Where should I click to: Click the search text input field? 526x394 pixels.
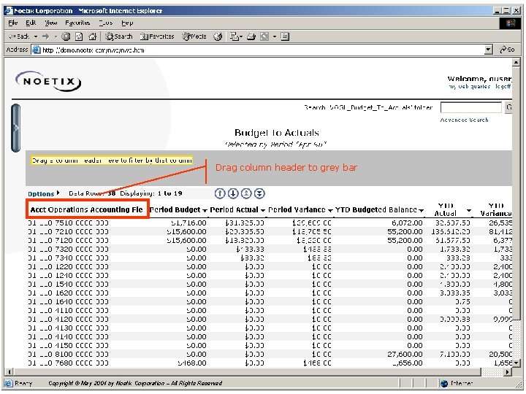[x=471, y=107]
